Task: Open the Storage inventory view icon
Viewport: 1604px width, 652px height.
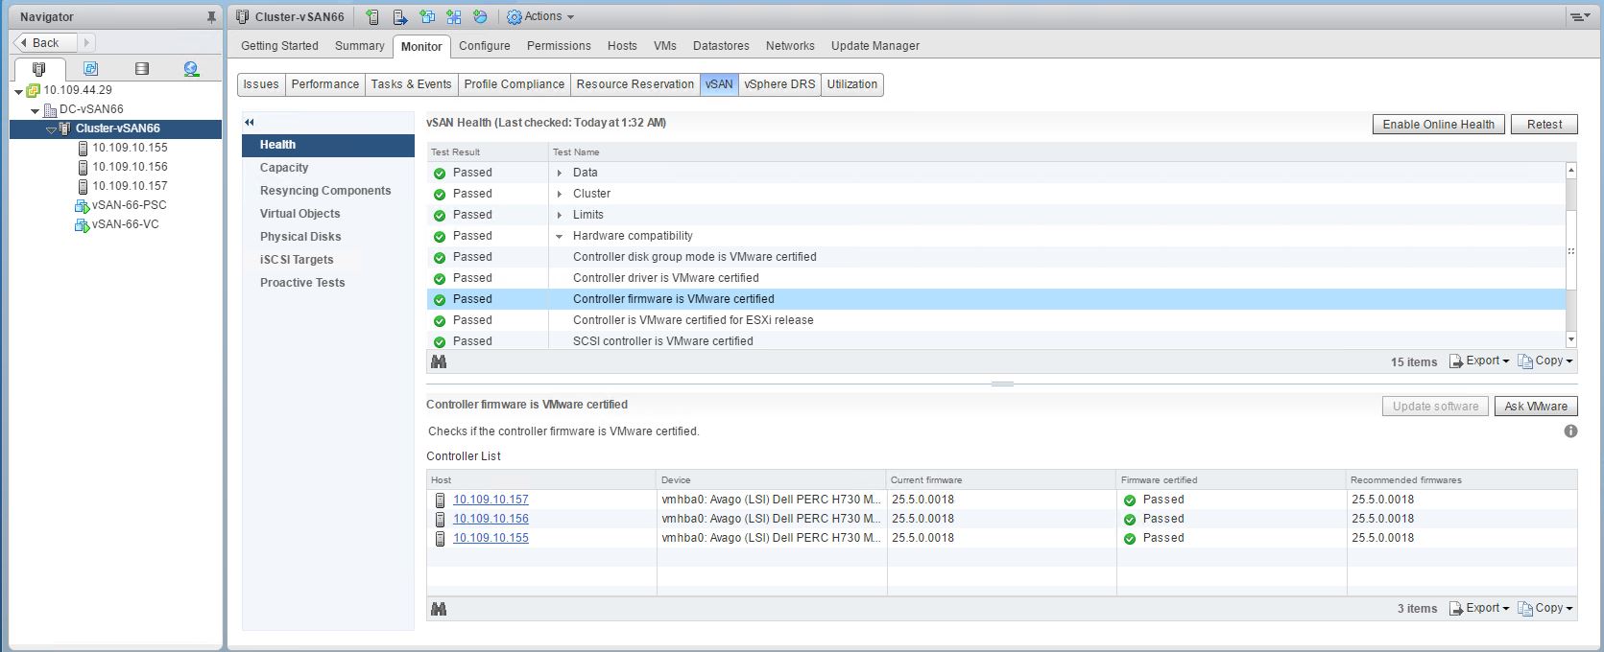Action: click(142, 69)
